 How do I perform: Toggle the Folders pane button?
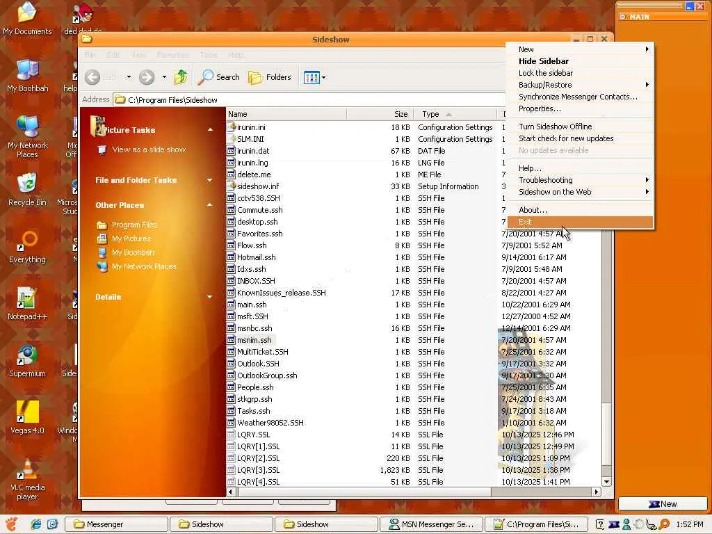pos(270,77)
